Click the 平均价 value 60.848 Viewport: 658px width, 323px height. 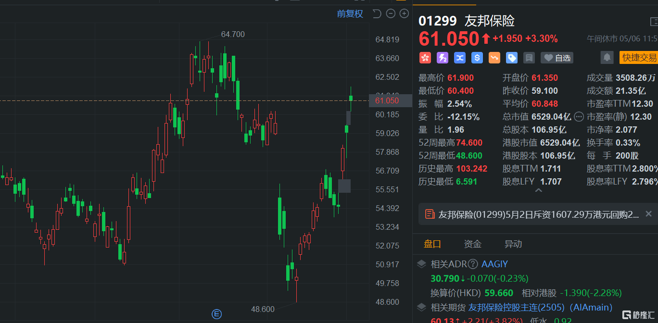[x=544, y=104]
